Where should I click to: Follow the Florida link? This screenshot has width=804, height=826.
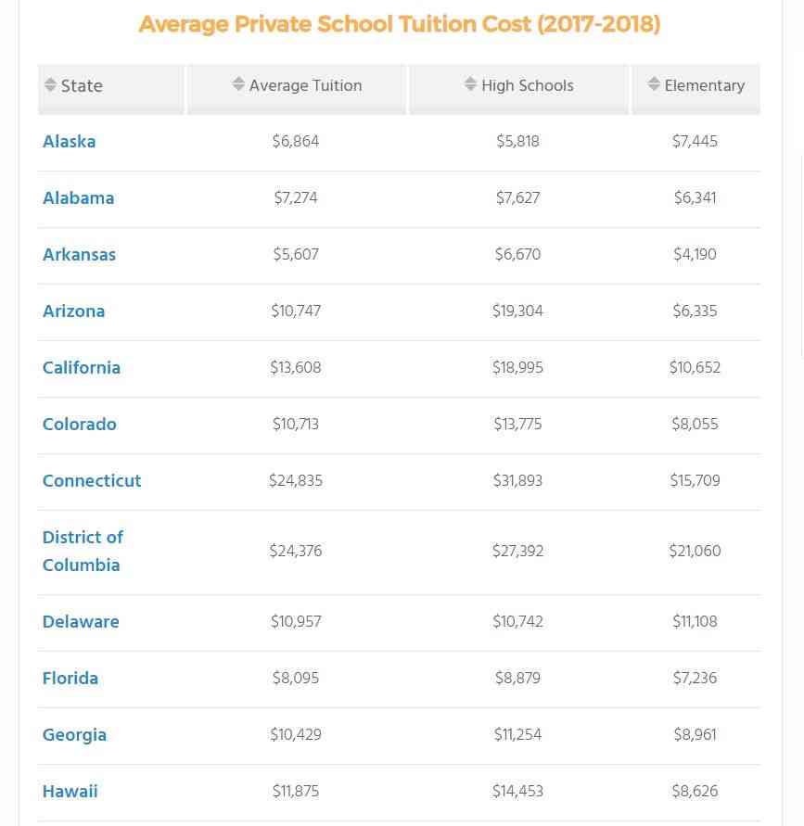click(x=70, y=679)
